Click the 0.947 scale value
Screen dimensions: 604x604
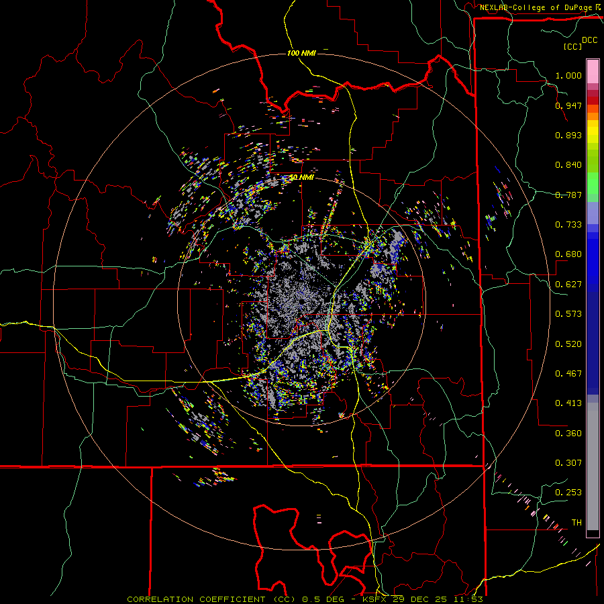coord(568,105)
